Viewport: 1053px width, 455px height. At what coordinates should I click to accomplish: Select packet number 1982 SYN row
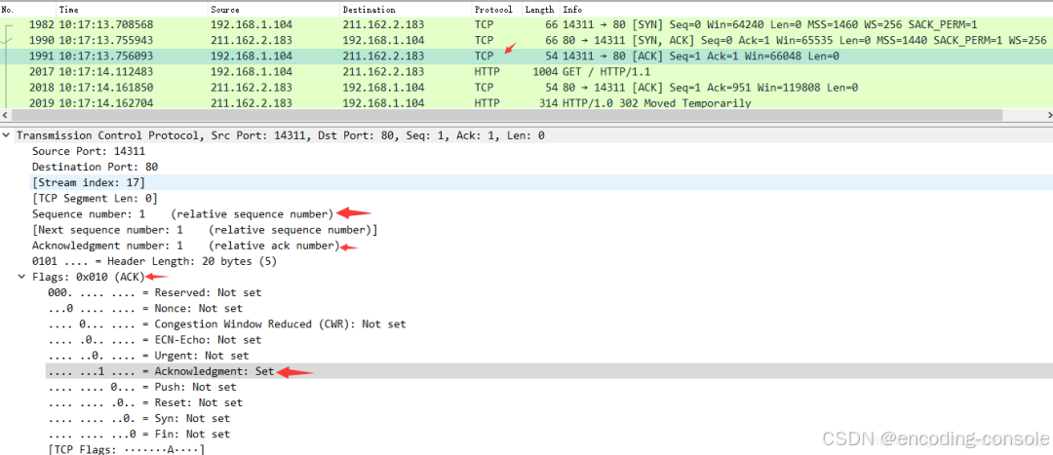point(526,24)
